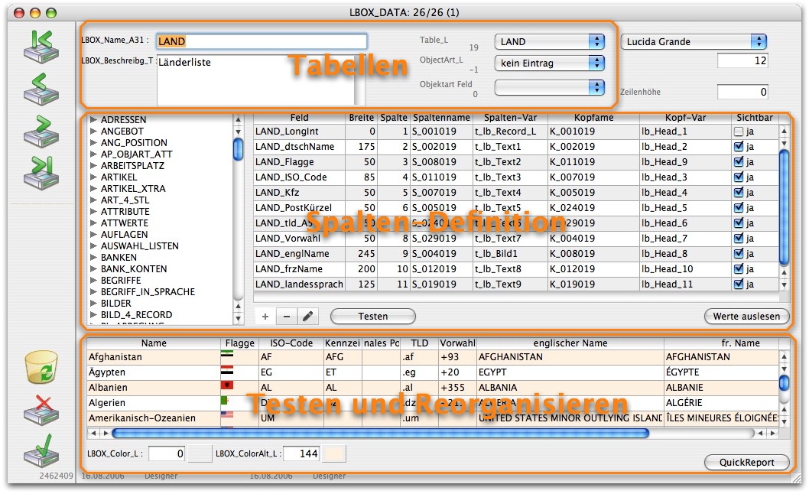Select the LAND_landessprach row
809x494 pixels.
tap(516, 284)
